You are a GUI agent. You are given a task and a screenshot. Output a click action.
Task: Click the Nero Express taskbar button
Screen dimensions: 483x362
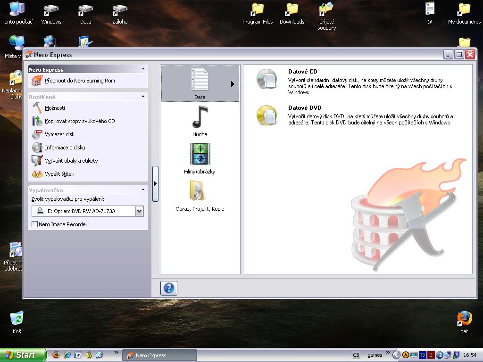[160, 355]
